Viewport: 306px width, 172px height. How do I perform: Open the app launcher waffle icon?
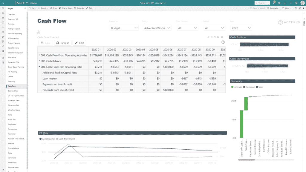[2, 2]
